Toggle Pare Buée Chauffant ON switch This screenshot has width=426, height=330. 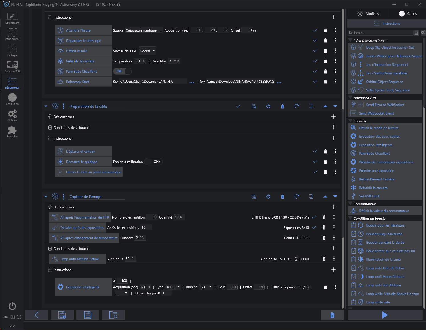122,71
